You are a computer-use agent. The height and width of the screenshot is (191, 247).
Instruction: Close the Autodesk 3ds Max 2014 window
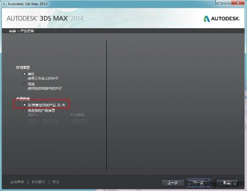tap(238, 3)
